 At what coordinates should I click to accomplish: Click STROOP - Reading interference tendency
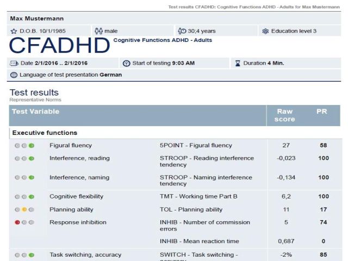tap(207, 161)
